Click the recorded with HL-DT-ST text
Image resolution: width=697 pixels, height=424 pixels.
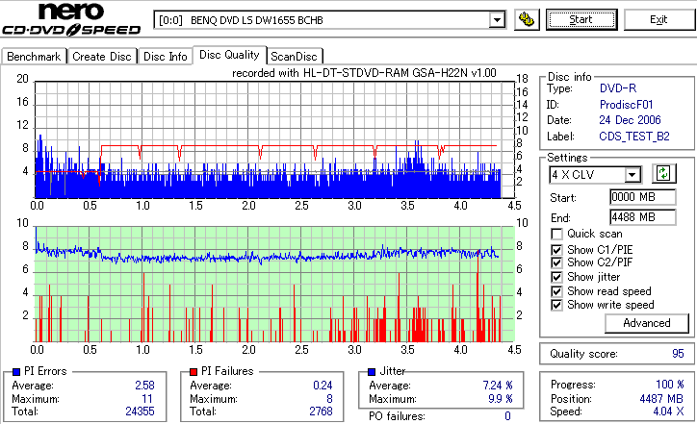[x=364, y=73]
